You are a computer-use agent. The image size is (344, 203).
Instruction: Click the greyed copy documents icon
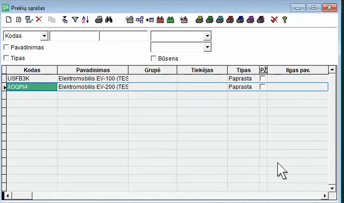point(51,20)
